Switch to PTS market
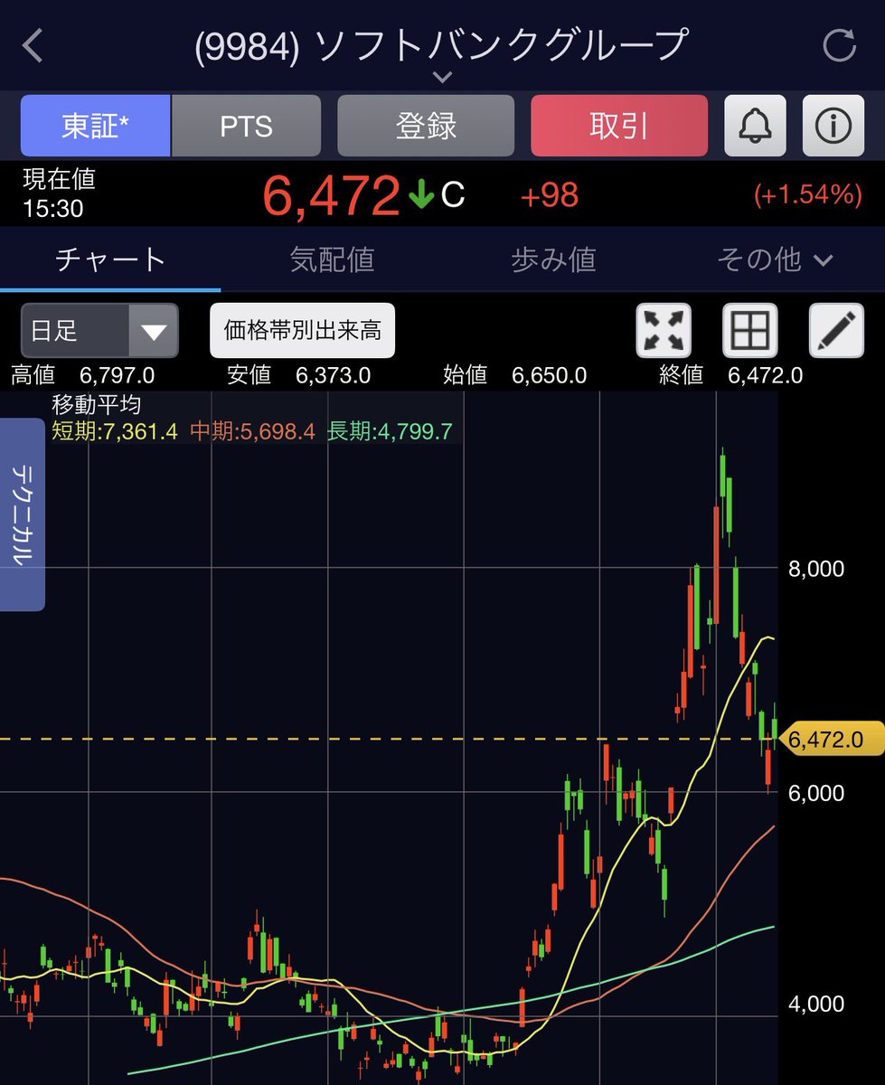The height and width of the screenshot is (1085, 885). 246,126
